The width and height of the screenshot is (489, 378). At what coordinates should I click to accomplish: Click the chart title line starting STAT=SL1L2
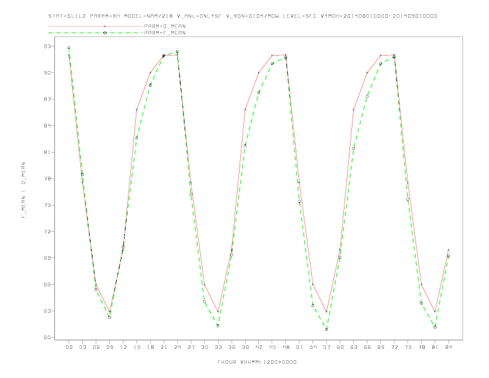pos(243,16)
